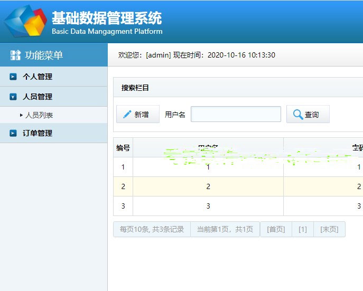Jump to last page via [末页]
363x291 pixels.
tap(329, 229)
